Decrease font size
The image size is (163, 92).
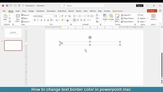coord(66,16)
